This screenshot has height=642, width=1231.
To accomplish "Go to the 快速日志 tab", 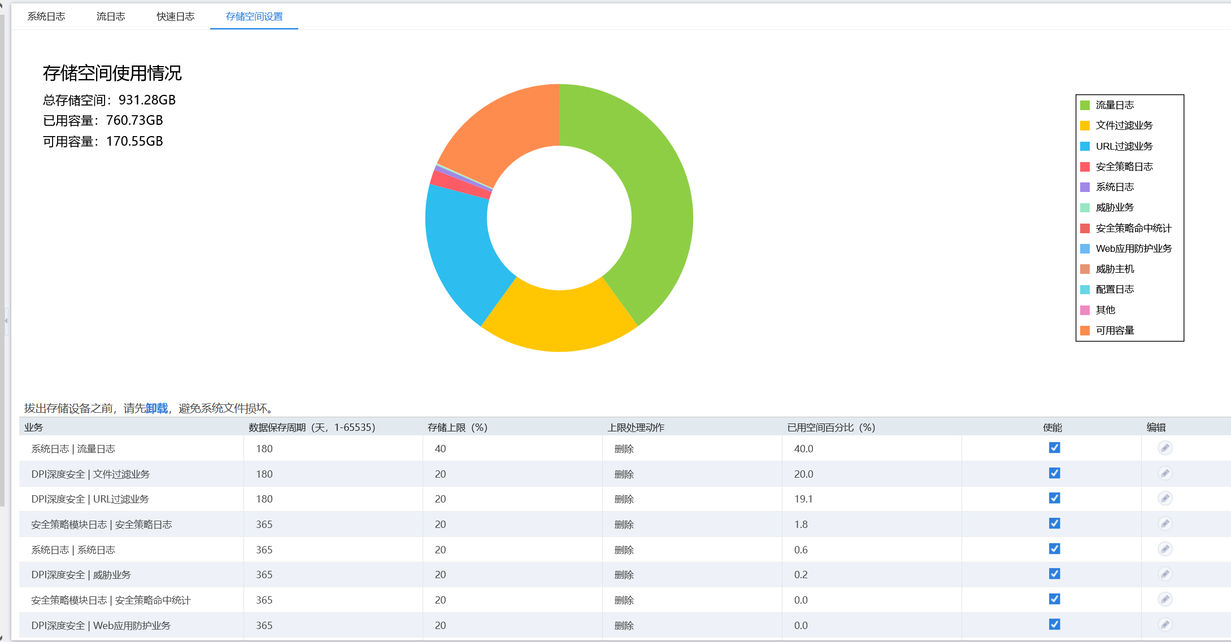I will (176, 16).
